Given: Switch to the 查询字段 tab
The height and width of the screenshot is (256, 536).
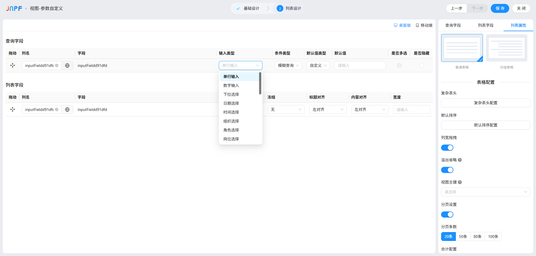Looking at the screenshot, I should click(x=453, y=25).
